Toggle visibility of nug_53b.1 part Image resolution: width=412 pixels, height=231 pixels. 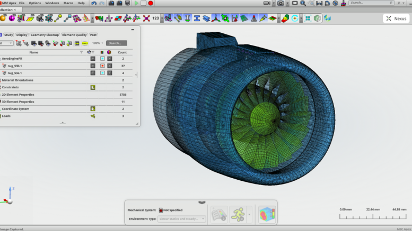tap(92, 66)
